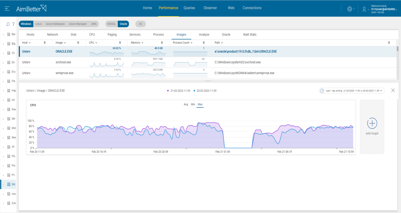
Task: Select the Dir server icon in sidebar
Action: [9, 62]
